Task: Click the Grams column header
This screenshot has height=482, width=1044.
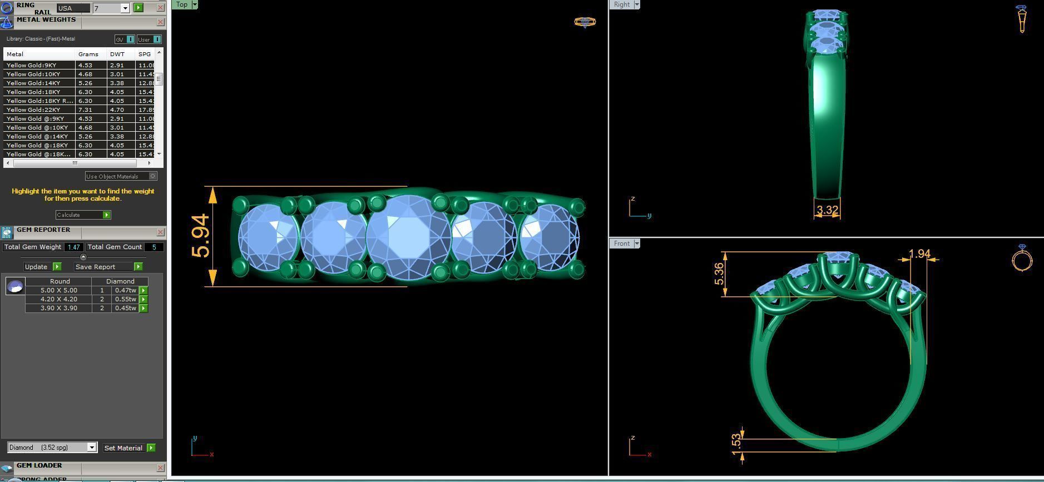Action: point(91,54)
